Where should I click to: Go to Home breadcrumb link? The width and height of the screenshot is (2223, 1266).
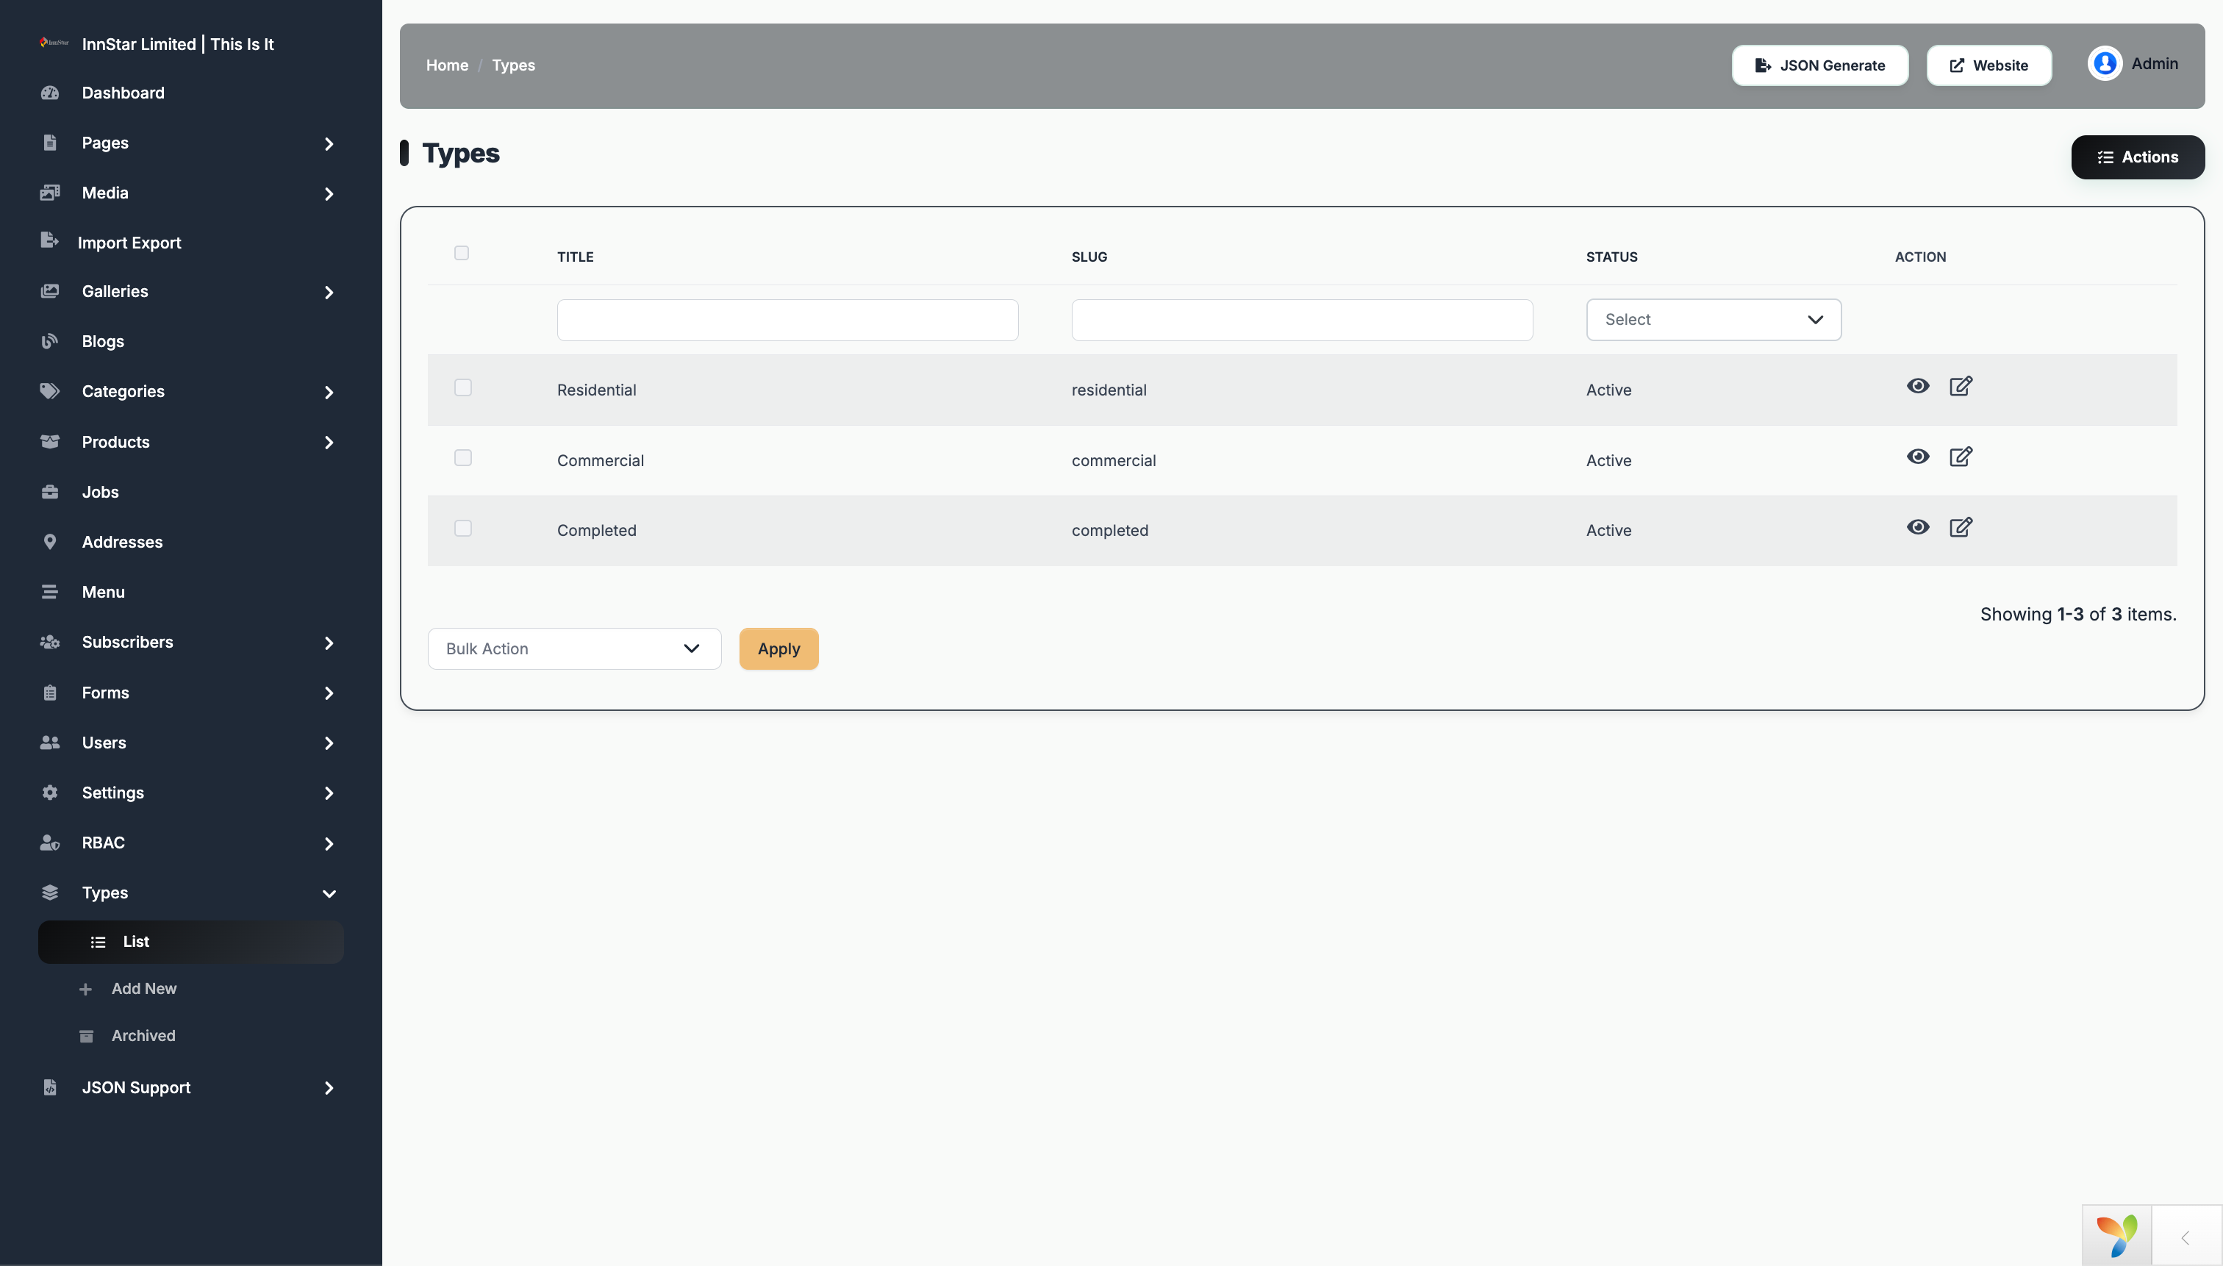click(447, 65)
